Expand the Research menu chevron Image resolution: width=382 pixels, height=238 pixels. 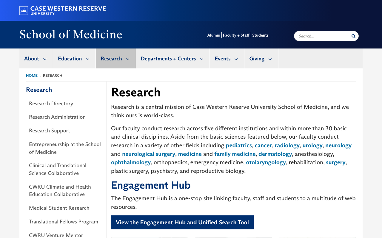point(127,59)
